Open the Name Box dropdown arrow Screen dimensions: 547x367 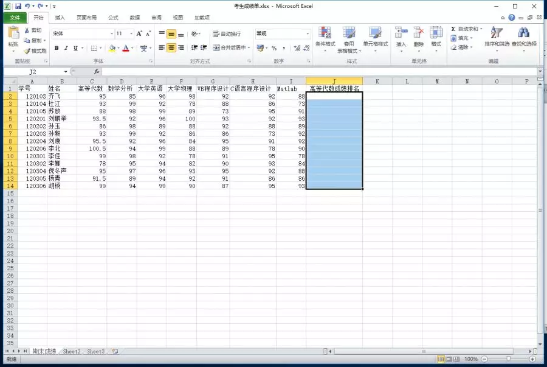tap(66, 72)
